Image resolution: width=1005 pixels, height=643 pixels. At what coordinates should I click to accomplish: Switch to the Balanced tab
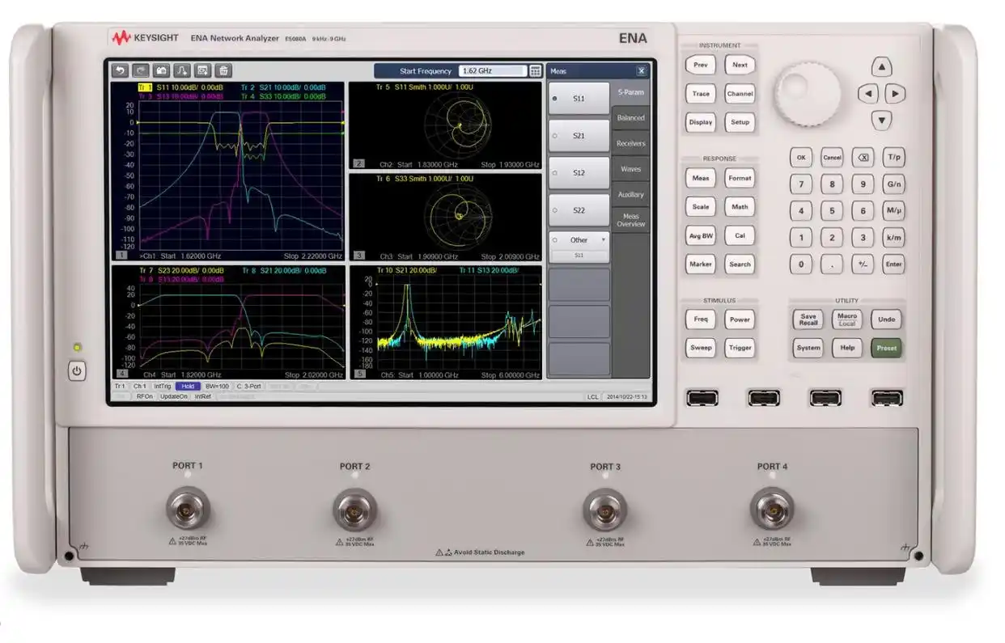pos(630,118)
